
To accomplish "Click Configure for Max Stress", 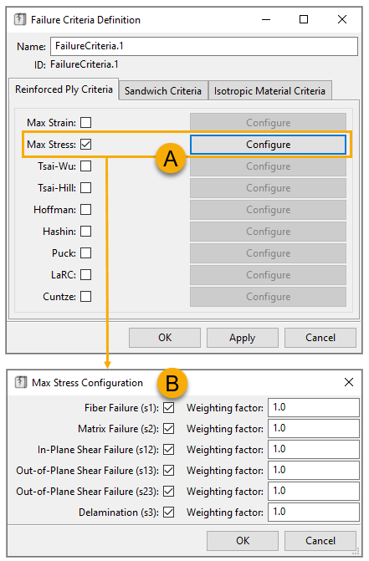I will pos(268,145).
